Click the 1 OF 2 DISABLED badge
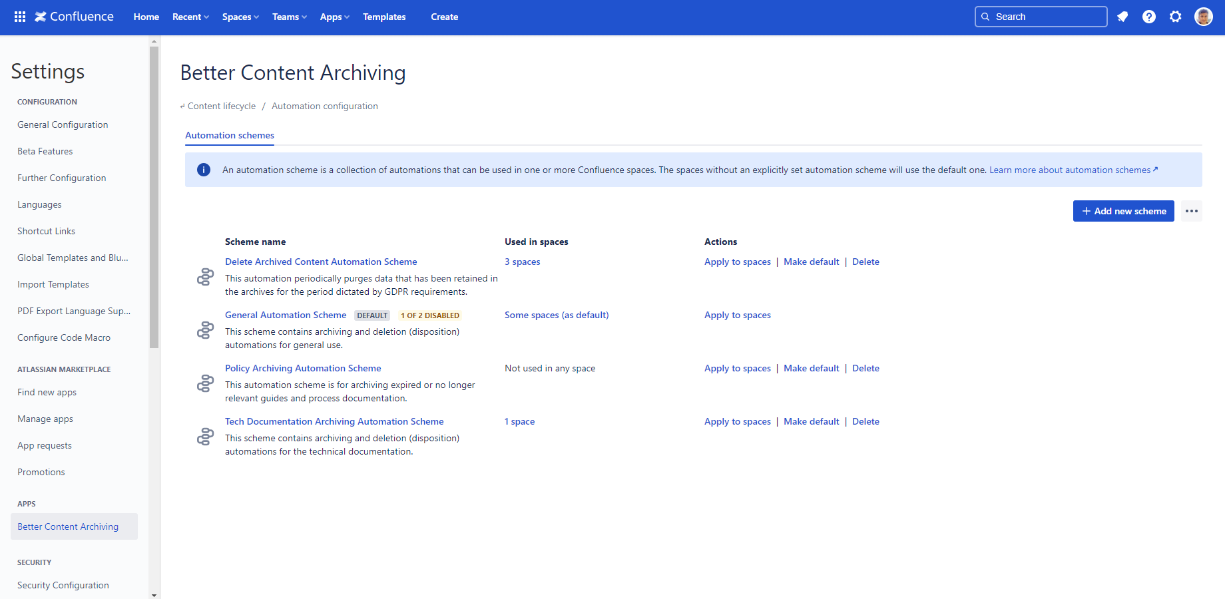 point(430,315)
